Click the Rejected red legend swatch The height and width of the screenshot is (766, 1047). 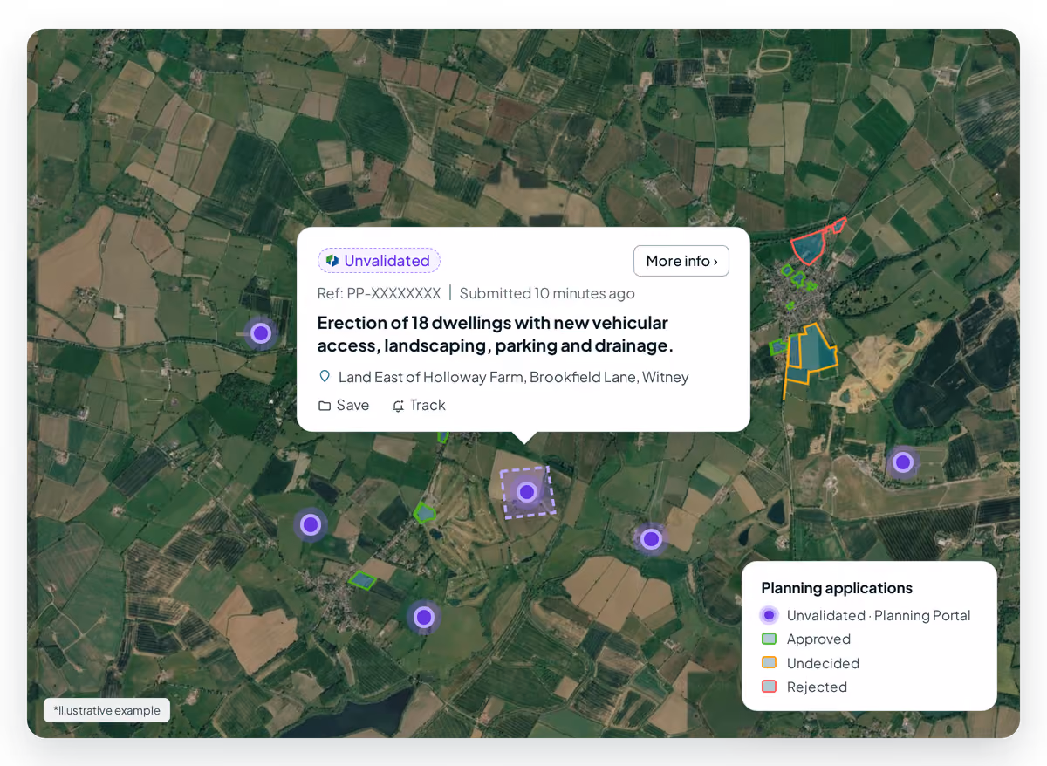point(769,687)
